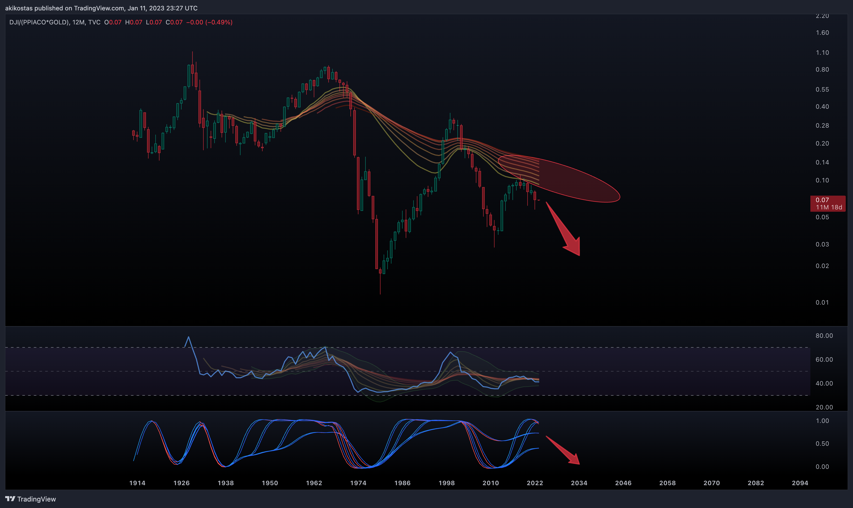Click the 0.80 price axis label
The height and width of the screenshot is (508, 853).
(x=822, y=70)
